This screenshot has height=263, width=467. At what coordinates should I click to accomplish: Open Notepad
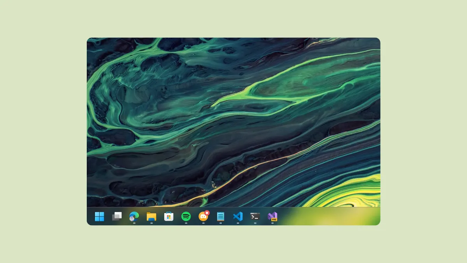(220, 216)
